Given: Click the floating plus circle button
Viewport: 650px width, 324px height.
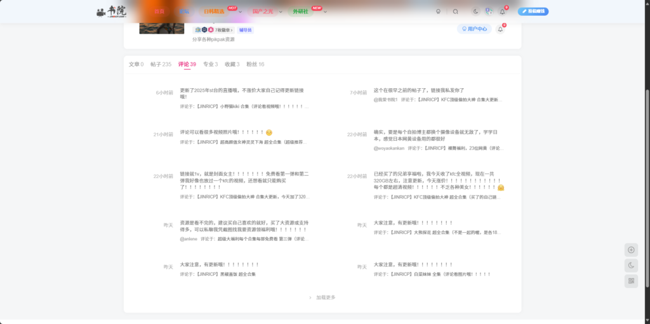Looking at the screenshot, I should coord(631,250).
